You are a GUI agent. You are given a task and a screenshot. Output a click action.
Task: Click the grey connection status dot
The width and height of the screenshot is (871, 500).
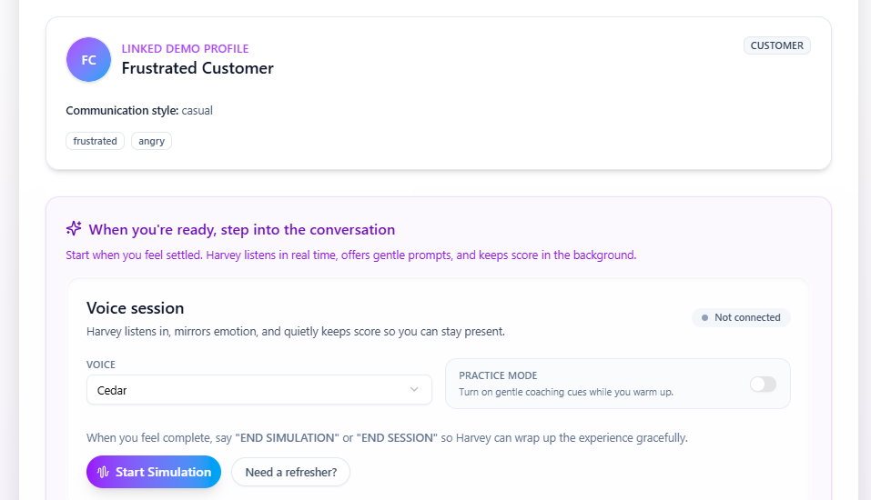pyautogui.click(x=705, y=317)
